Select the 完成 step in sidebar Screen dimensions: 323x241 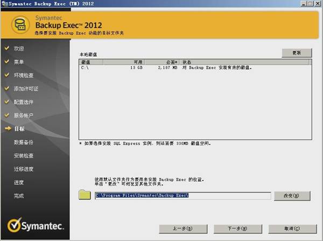point(19,196)
